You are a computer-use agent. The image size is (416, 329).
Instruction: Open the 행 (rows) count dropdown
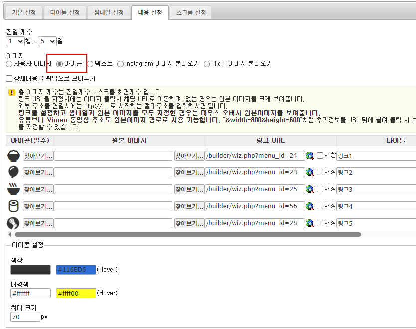pyautogui.click(x=15, y=41)
